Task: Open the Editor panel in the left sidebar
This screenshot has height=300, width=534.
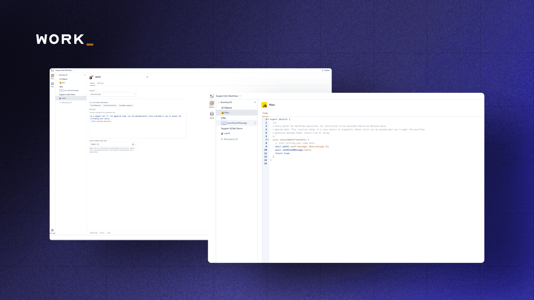Action: point(212,104)
